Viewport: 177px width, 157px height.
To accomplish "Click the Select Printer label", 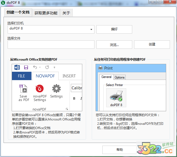I will click(114, 85).
